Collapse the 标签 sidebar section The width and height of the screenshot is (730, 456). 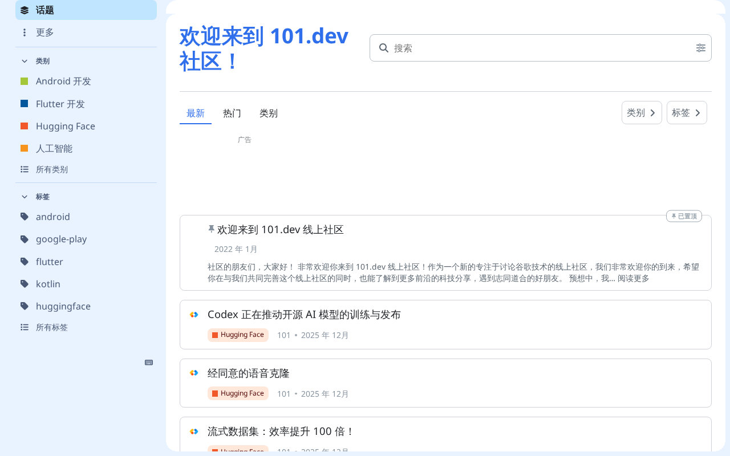[25, 197]
